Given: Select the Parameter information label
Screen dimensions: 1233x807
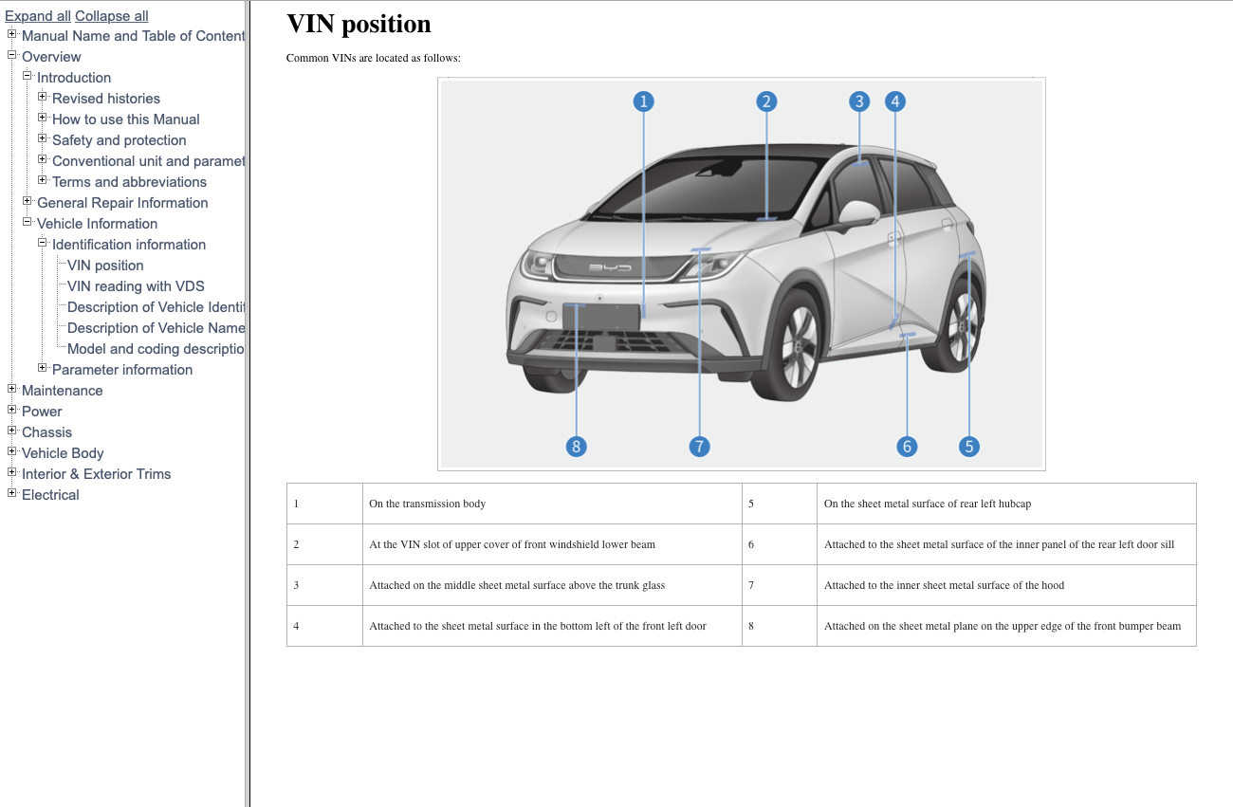Looking at the screenshot, I should (x=122, y=370).
